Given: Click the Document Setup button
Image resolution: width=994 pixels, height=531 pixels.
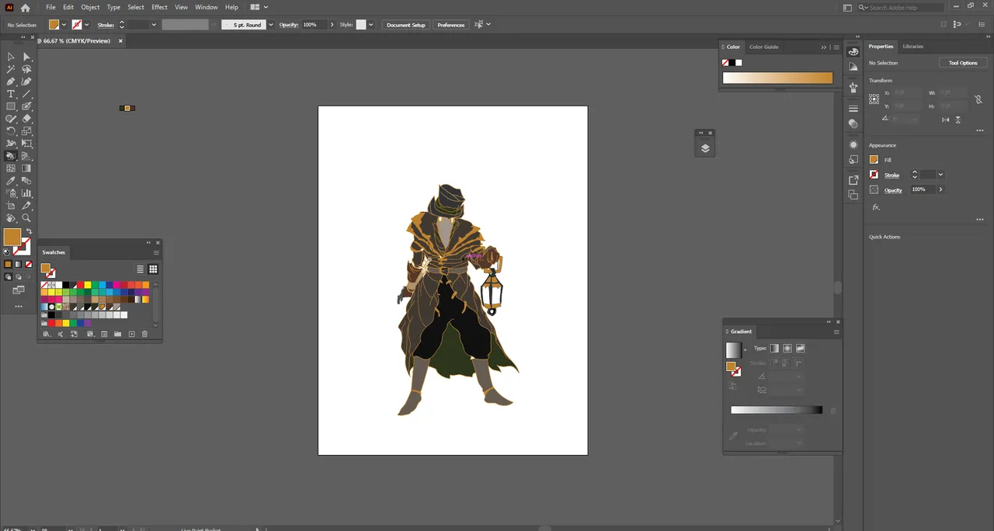Looking at the screenshot, I should point(406,25).
